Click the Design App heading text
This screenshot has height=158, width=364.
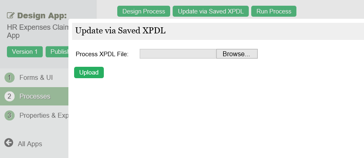pos(42,15)
